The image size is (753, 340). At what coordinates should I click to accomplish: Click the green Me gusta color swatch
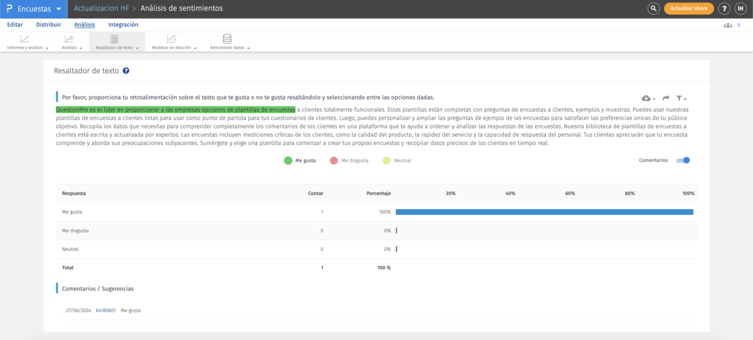tap(288, 161)
